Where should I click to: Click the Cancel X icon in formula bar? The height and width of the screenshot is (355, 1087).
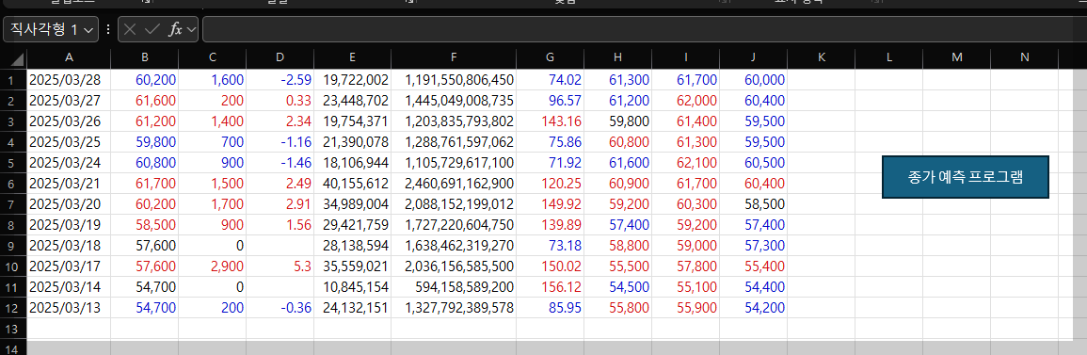pos(130,29)
